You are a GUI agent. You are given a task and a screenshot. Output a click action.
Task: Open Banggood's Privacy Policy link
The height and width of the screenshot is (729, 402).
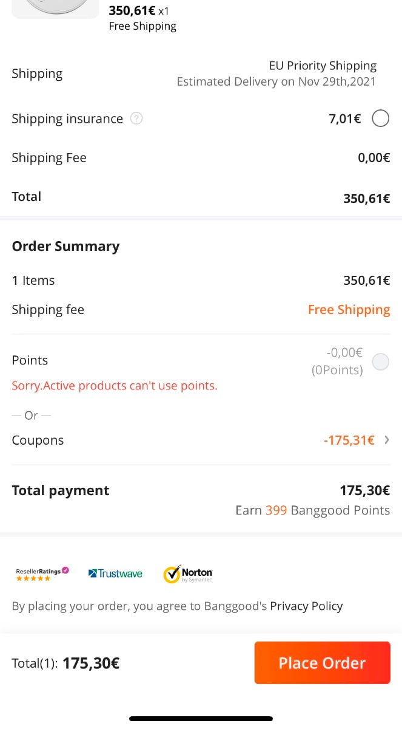coord(306,606)
